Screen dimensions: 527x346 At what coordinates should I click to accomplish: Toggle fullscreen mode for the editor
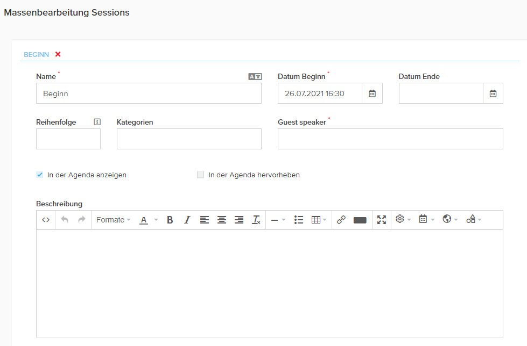pyautogui.click(x=382, y=220)
